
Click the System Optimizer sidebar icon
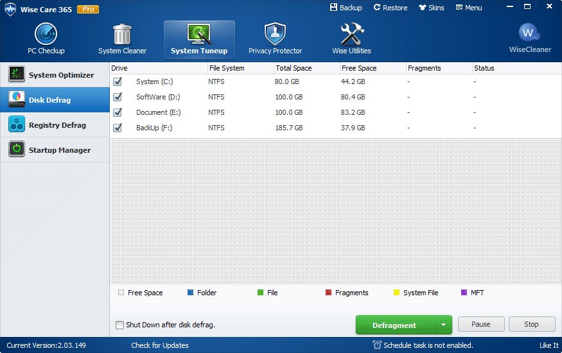click(x=17, y=74)
